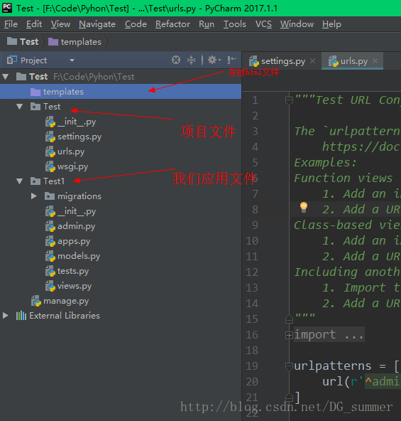Expand the migrations folder

click(34, 196)
